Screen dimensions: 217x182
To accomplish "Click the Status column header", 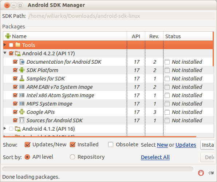I will [x=188, y=36].
